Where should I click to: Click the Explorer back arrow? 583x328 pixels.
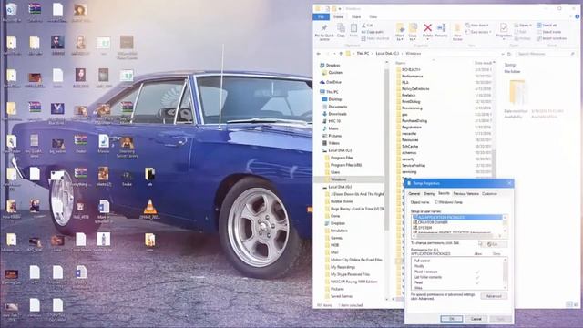[319, 54]
